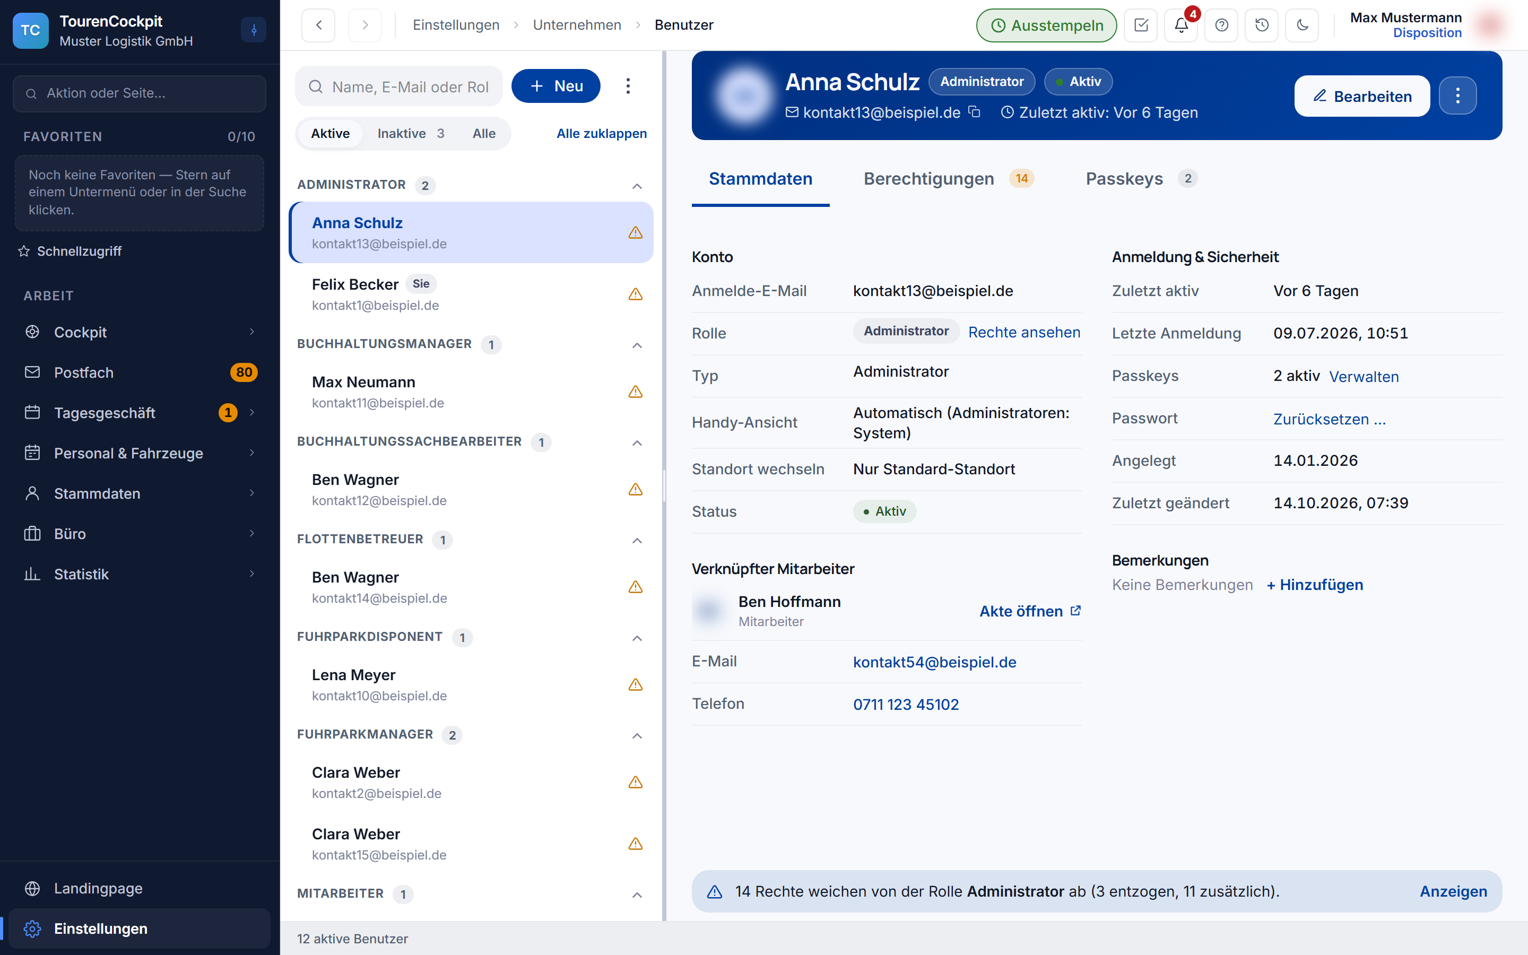
Task: Click Anzeigen in the rights notice
Action: pyautogui.click(x=1453, y=891)
